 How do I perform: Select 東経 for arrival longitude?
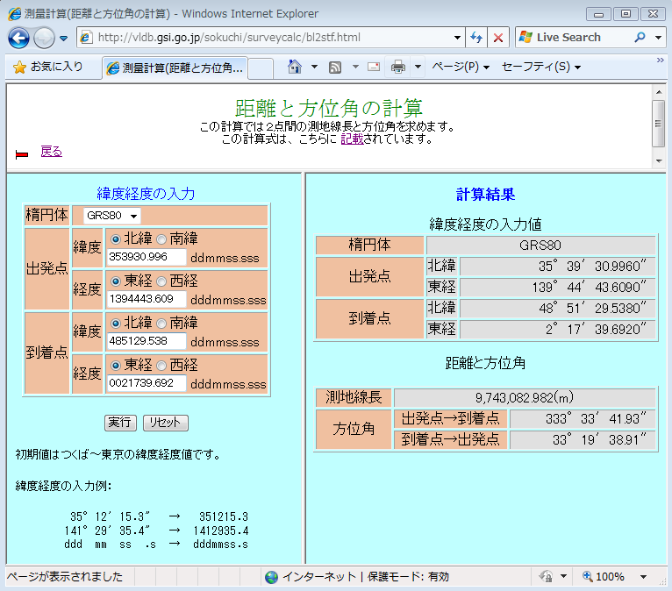pyautogui.click(x=115, y=366)
